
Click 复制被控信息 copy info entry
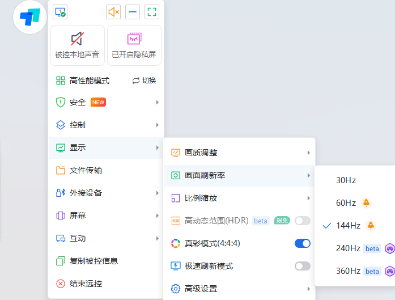[x=107, y=261]
